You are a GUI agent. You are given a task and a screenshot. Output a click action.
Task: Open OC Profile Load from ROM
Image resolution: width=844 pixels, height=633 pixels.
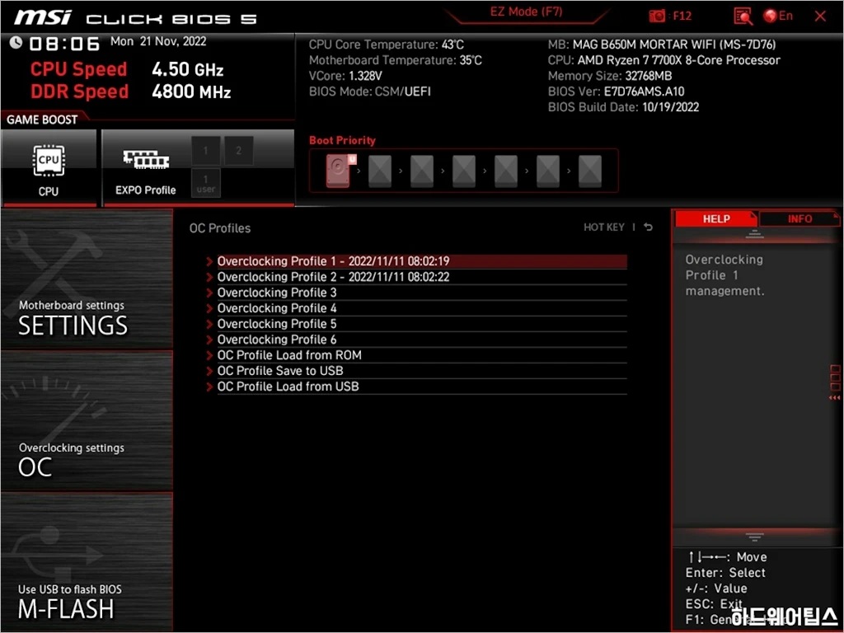pos(421,354)
